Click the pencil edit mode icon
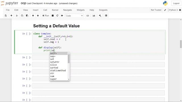The width and height of the screenshot is (182, 102). (165, 10)
